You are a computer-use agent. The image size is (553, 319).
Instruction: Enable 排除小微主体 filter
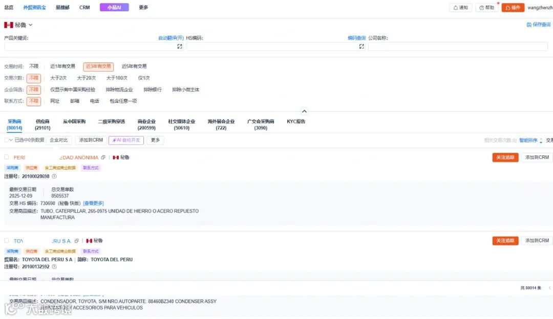[185, 90]
